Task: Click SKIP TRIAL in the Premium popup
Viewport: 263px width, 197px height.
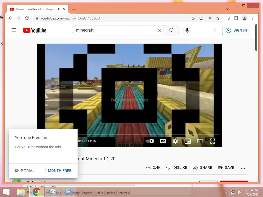Action: tap(24, 171)
